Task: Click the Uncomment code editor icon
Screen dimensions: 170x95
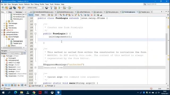Action: pyautogui.click(x=101, y=15)
